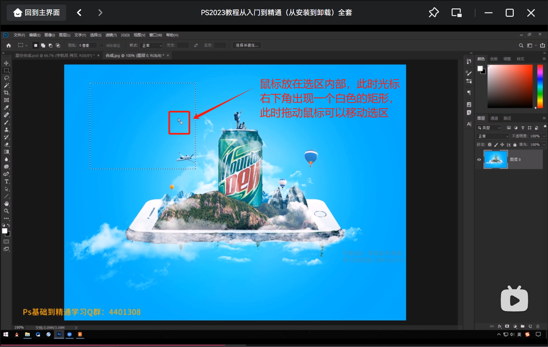Choose Subtract from Selection mode
This screenshot has height=347, width=548.
[x=50, y=45]
